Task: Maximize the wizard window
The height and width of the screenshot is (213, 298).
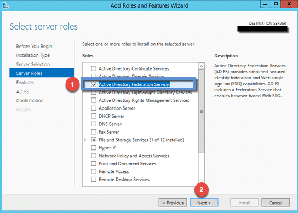Action: tap(276, 4)
